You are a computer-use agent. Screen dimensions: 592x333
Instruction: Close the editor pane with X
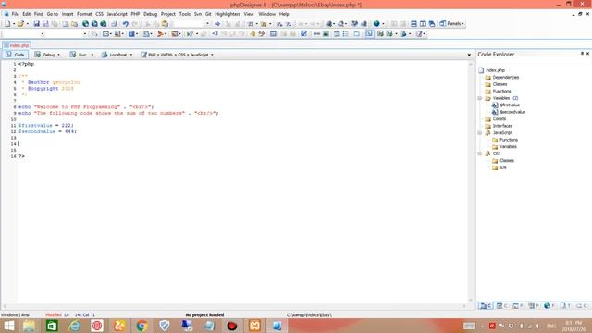click(469, 55)
